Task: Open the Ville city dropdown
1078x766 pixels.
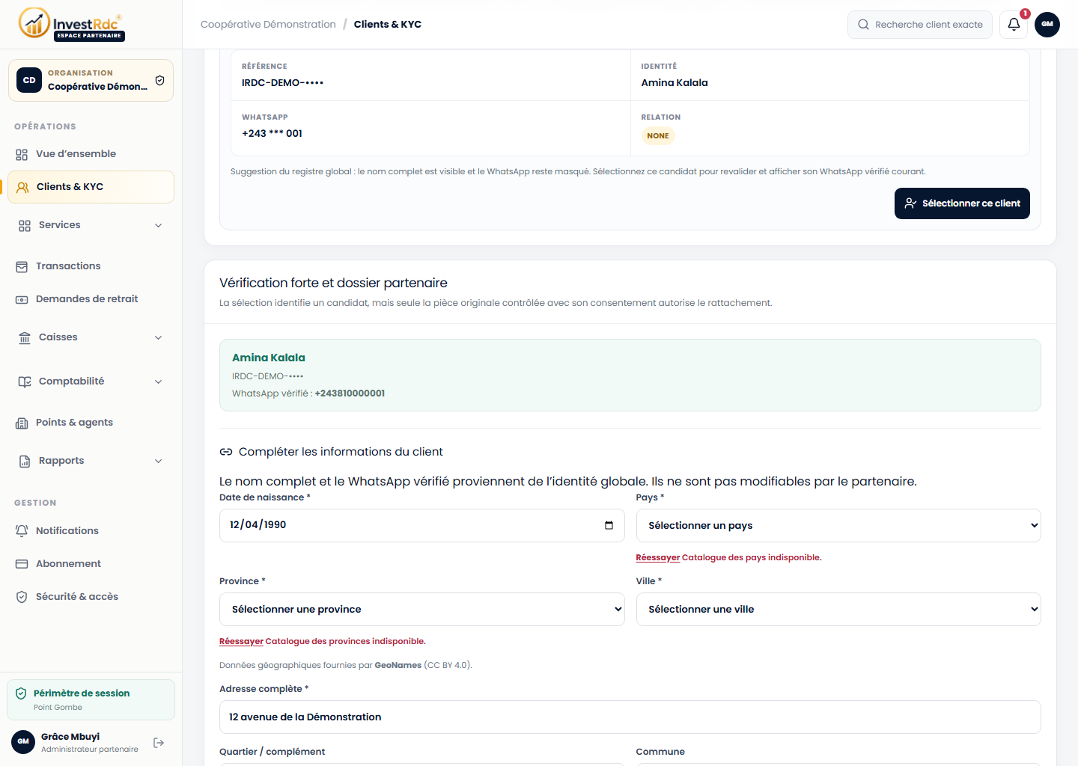Action: pos(838,610)
